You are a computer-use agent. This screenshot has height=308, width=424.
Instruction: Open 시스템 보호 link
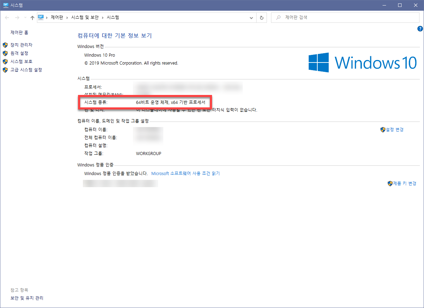point(21,61)
